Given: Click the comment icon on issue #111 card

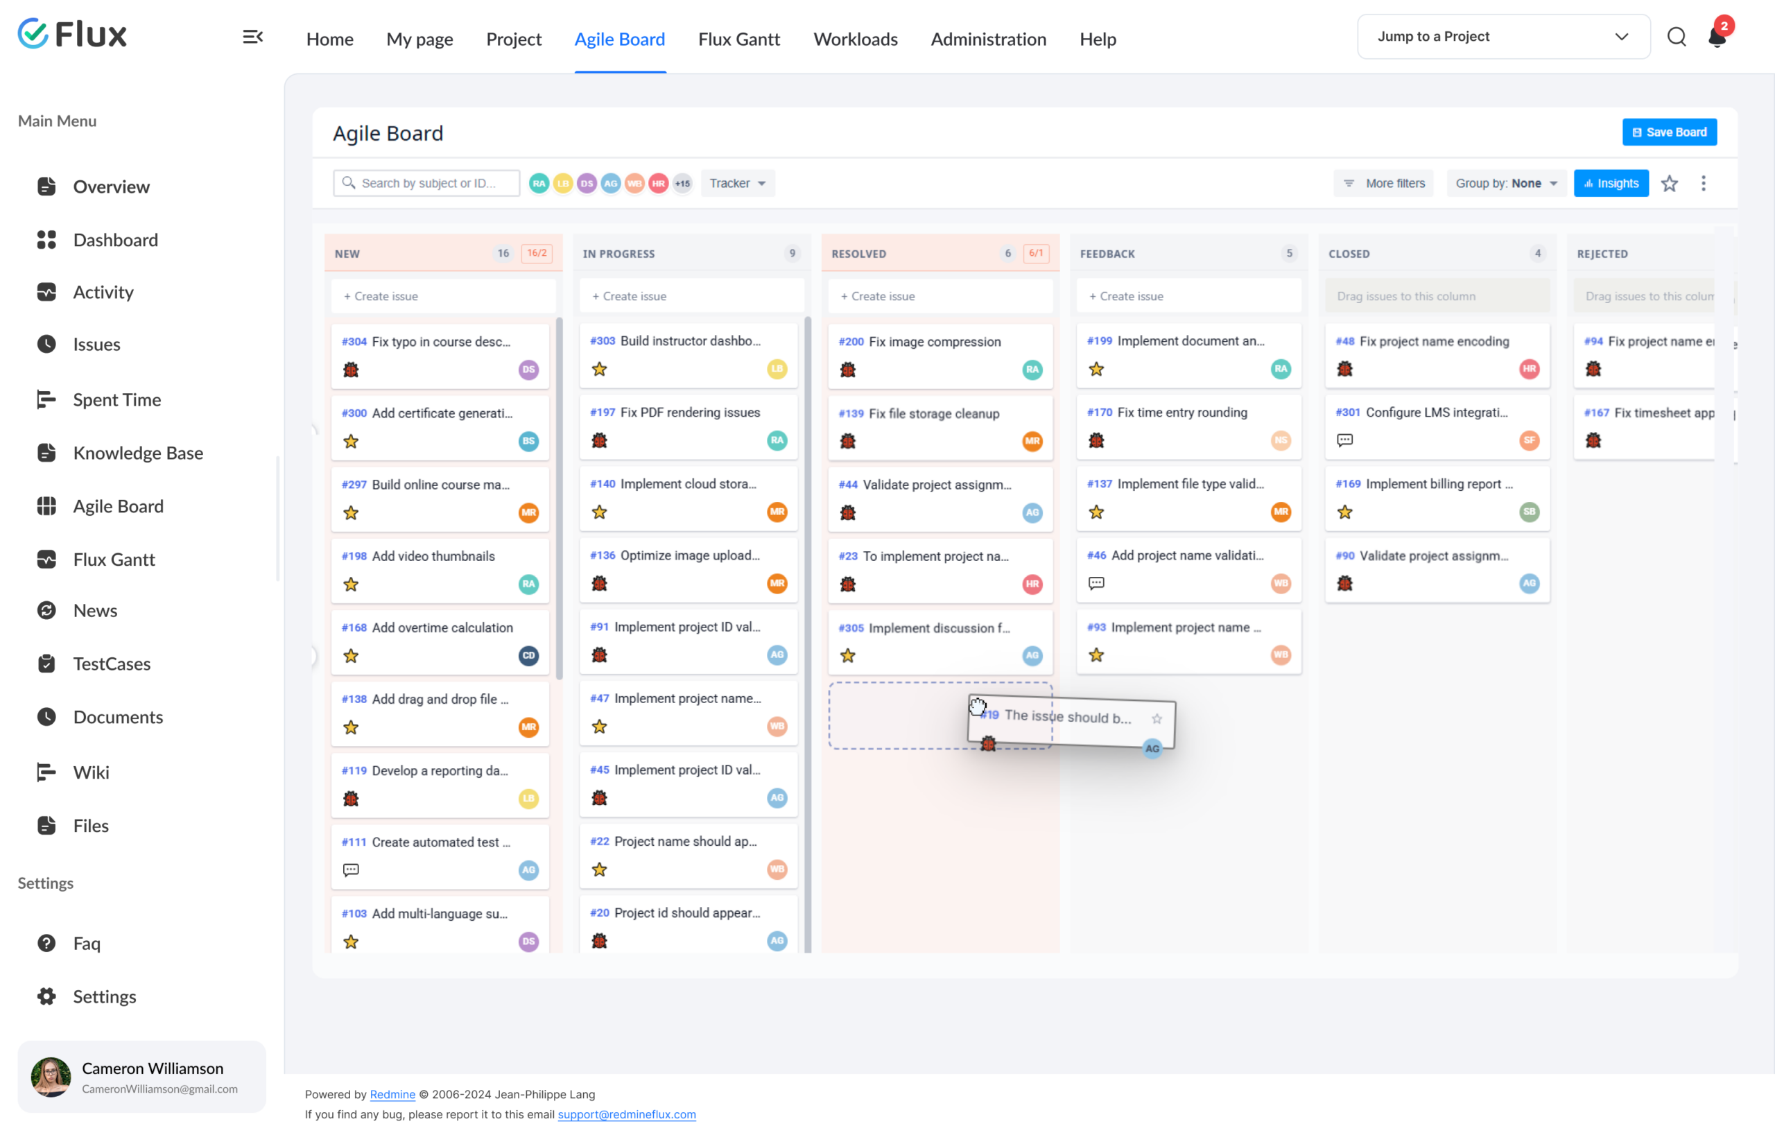Looking at the screenshot, I should click(x=351, y=869).
